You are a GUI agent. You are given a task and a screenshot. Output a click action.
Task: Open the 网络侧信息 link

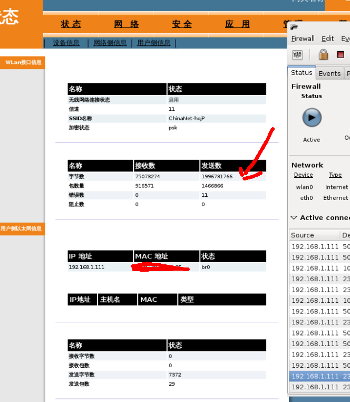pos(110,43)
